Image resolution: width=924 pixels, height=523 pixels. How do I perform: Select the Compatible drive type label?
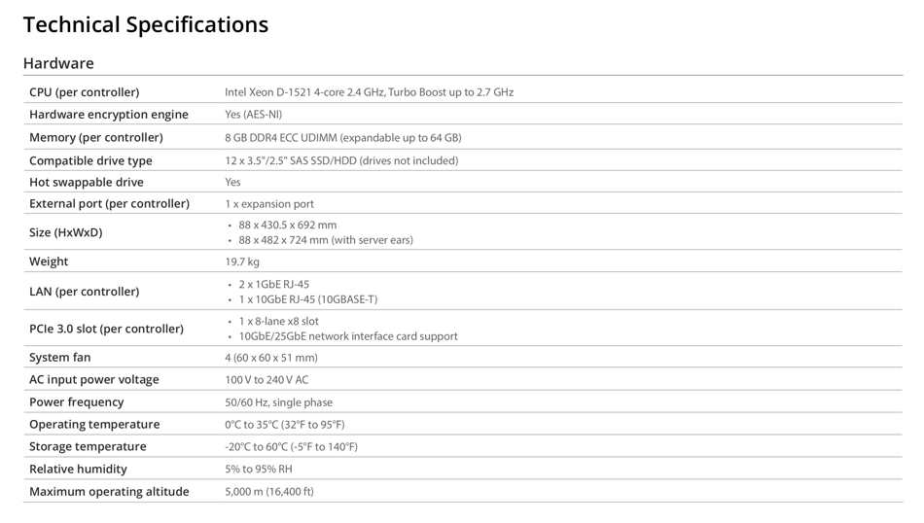click(x=90, y=160)
